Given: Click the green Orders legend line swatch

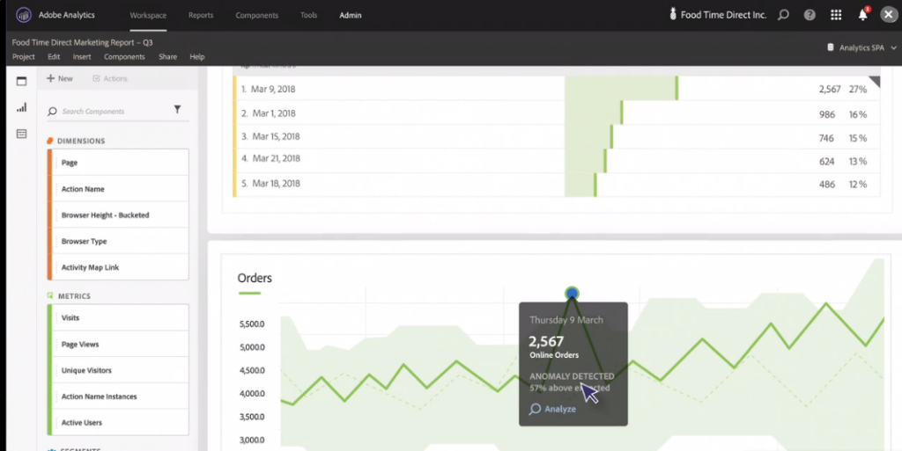Looking at the screenshot, I should 249,294.
